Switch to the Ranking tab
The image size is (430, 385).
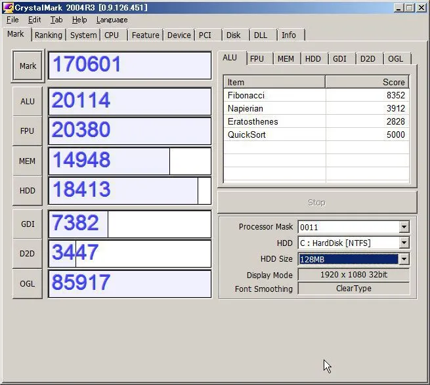point(49,35)
